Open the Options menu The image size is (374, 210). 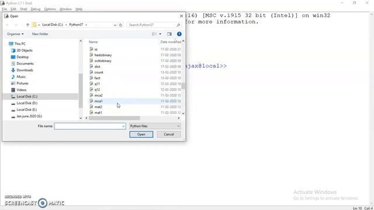pyautogui.click(x=50, y=9)
